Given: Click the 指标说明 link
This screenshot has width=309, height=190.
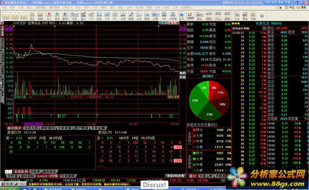Looking at the screenshot, I should point(173,97).
